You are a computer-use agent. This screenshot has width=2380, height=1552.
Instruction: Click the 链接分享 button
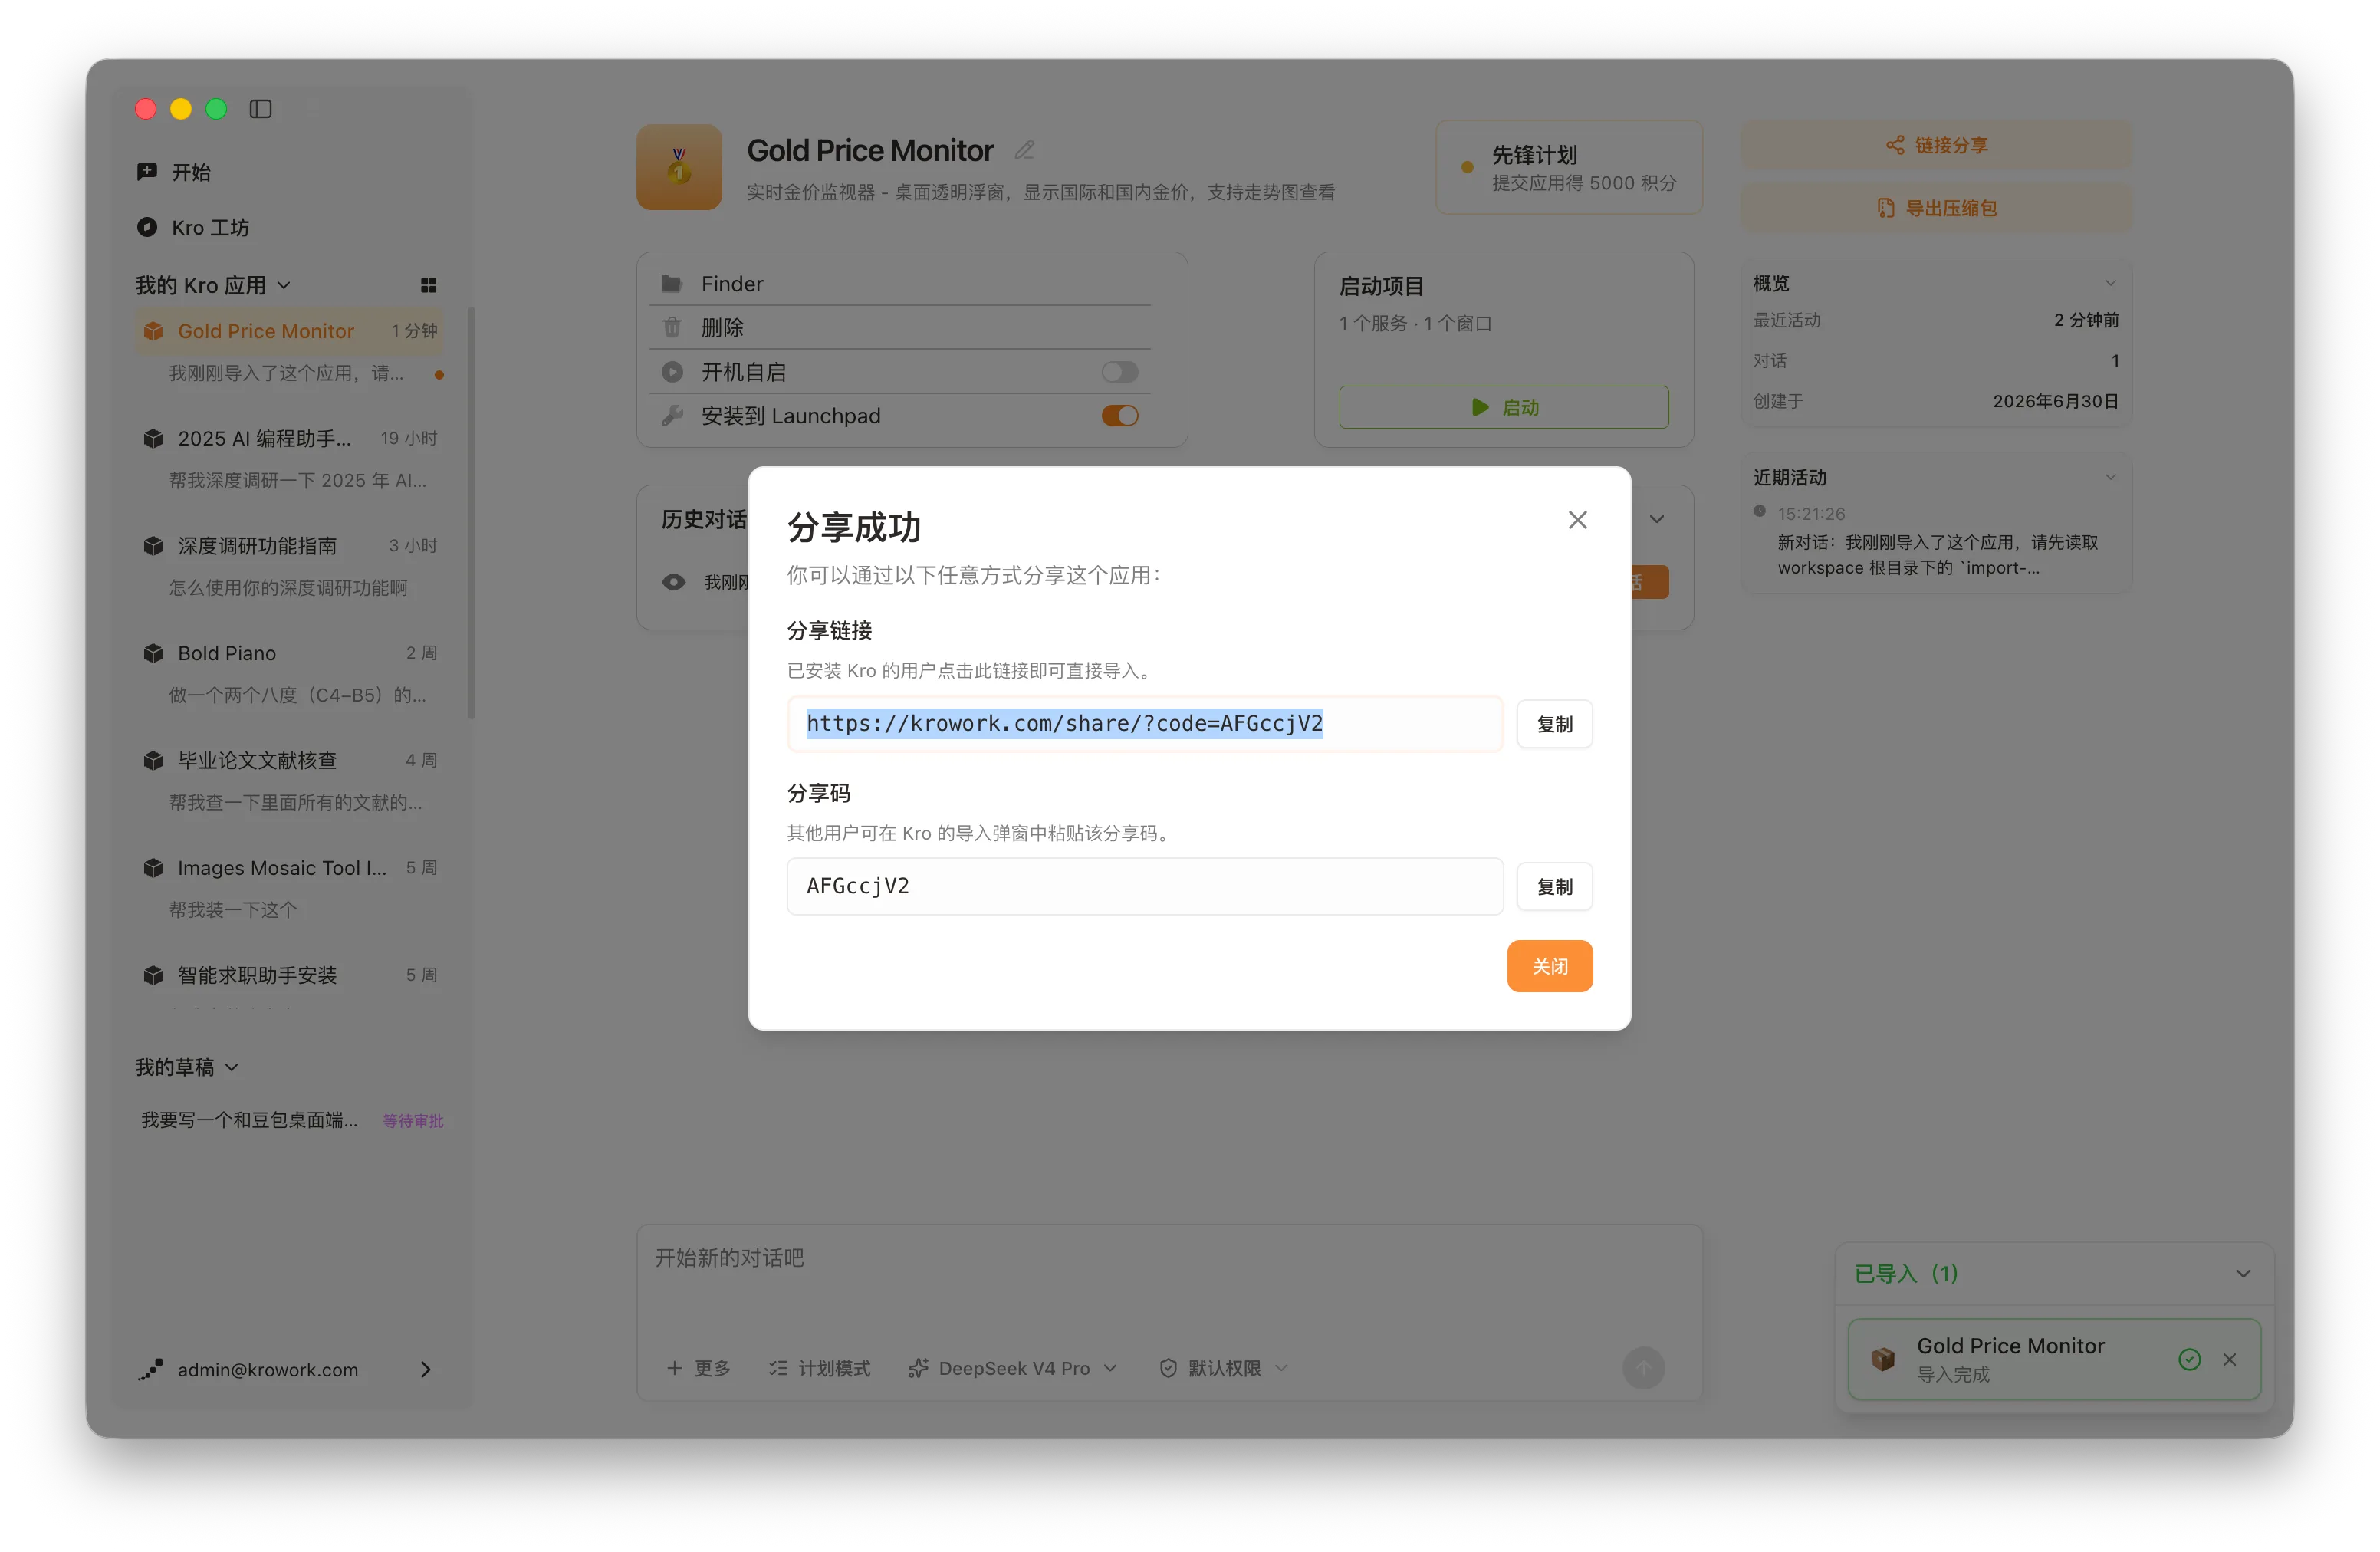1935,146
